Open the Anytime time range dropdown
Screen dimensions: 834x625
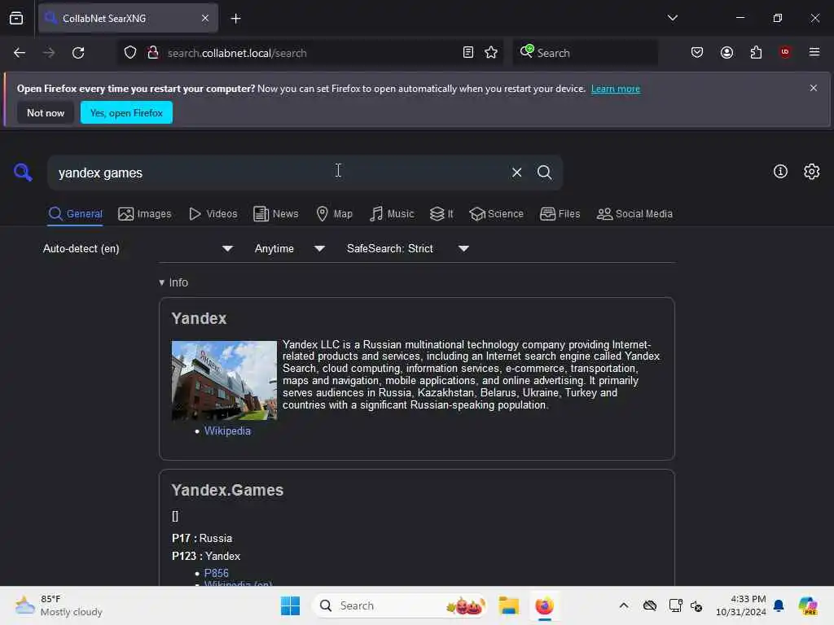(289, 248)
